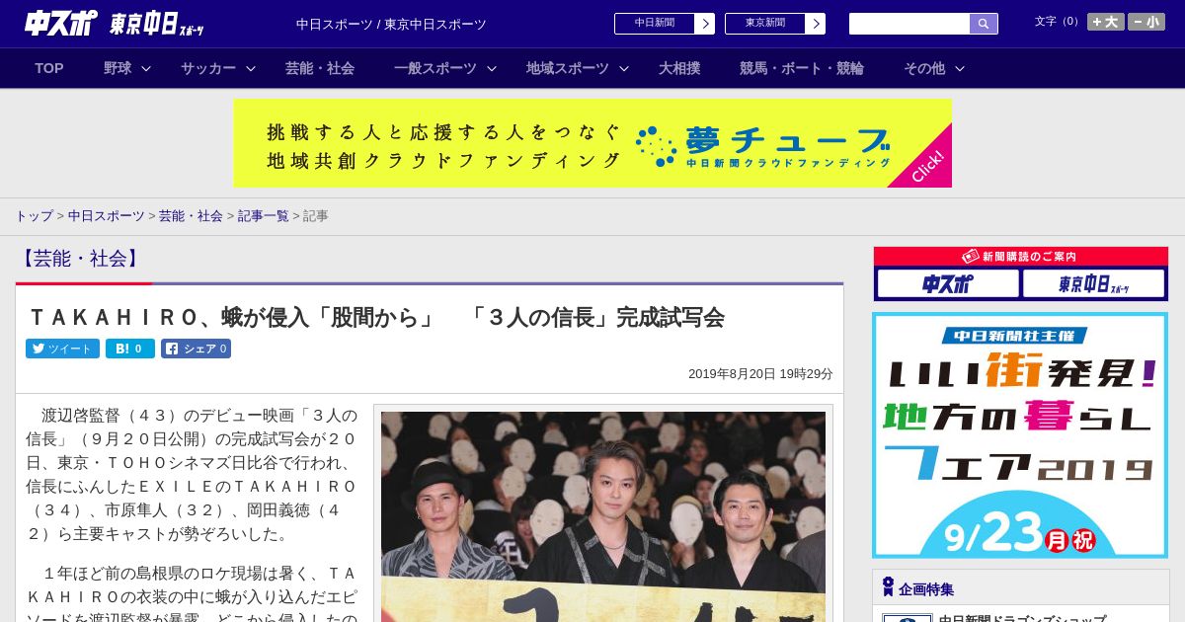This screenshot has width=1185, height=622.
Task: Open the 東京新聞 link button
Action: [x=765, y=24]
